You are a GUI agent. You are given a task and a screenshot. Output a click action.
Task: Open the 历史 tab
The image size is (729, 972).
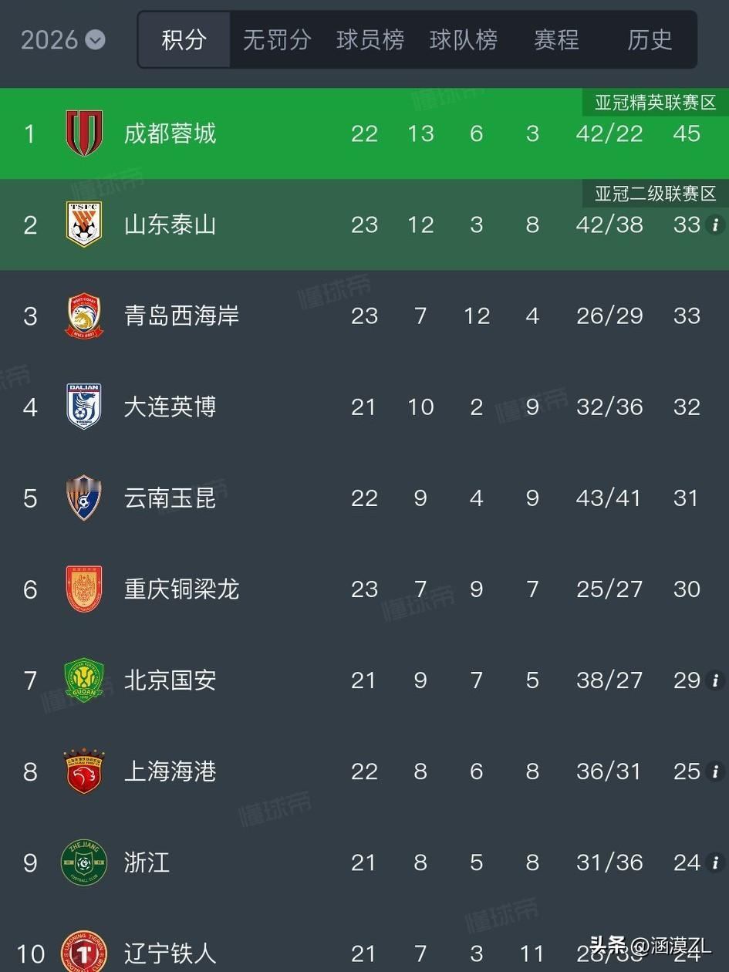pos(650,39)
